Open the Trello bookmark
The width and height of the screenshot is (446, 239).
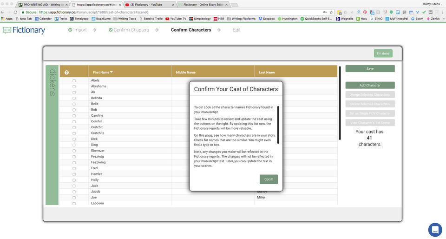coord(60,19)
